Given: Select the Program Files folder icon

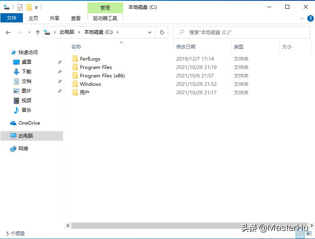Looking at the screenshot, I should click(x=75, y=67).
